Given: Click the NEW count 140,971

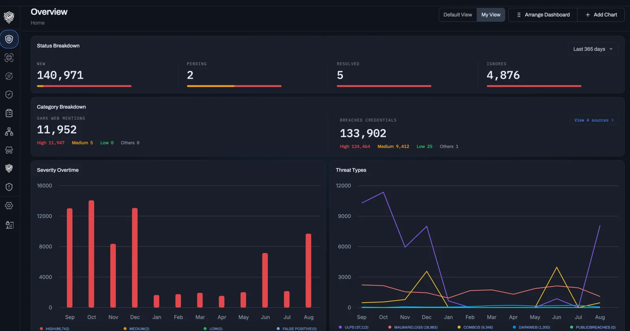Looking at the screenshot, I should pos(60,75).
